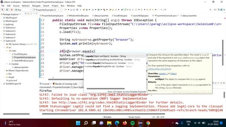The image size is (226, 127).
Task: Open the Project menu
Action: [55, 6]
